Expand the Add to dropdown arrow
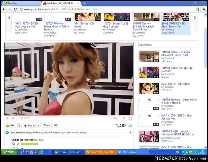Image resolution: width=208 pixels, height=162 pixels. (38, 125)
